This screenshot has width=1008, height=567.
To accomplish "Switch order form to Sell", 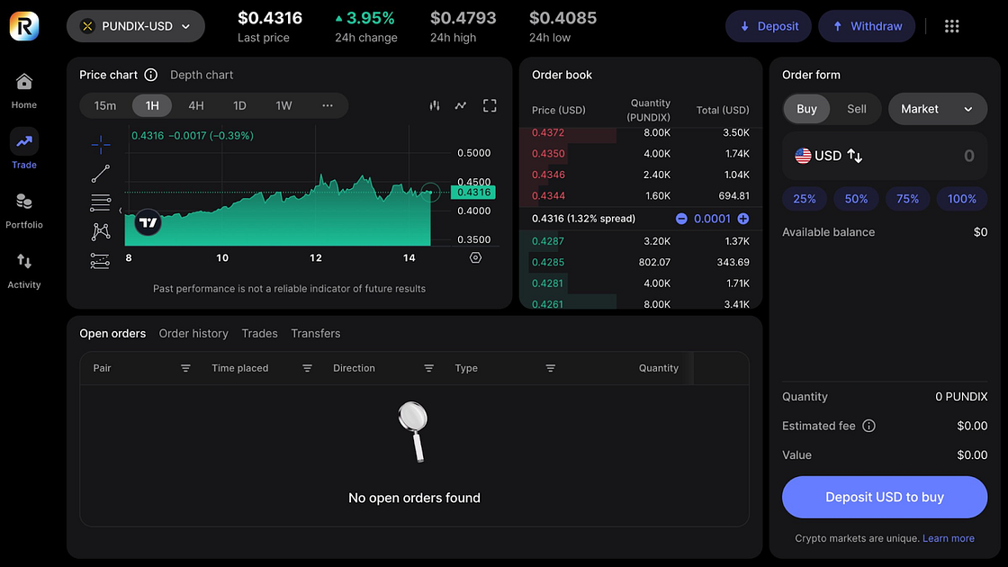I will pyautogui.click(x=856, y=109).
